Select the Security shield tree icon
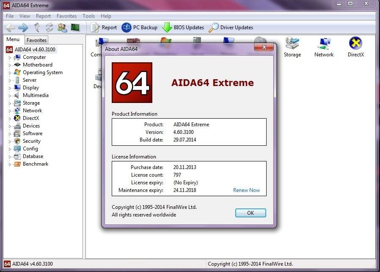The image size is (380, 272). point(17,141)
